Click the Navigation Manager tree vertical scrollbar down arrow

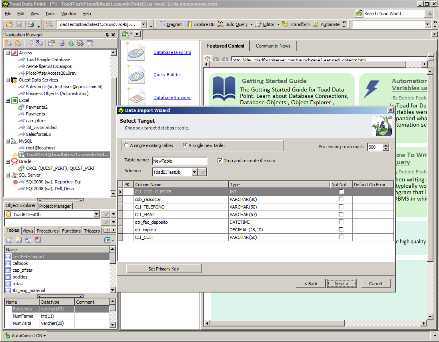(113, 193)
